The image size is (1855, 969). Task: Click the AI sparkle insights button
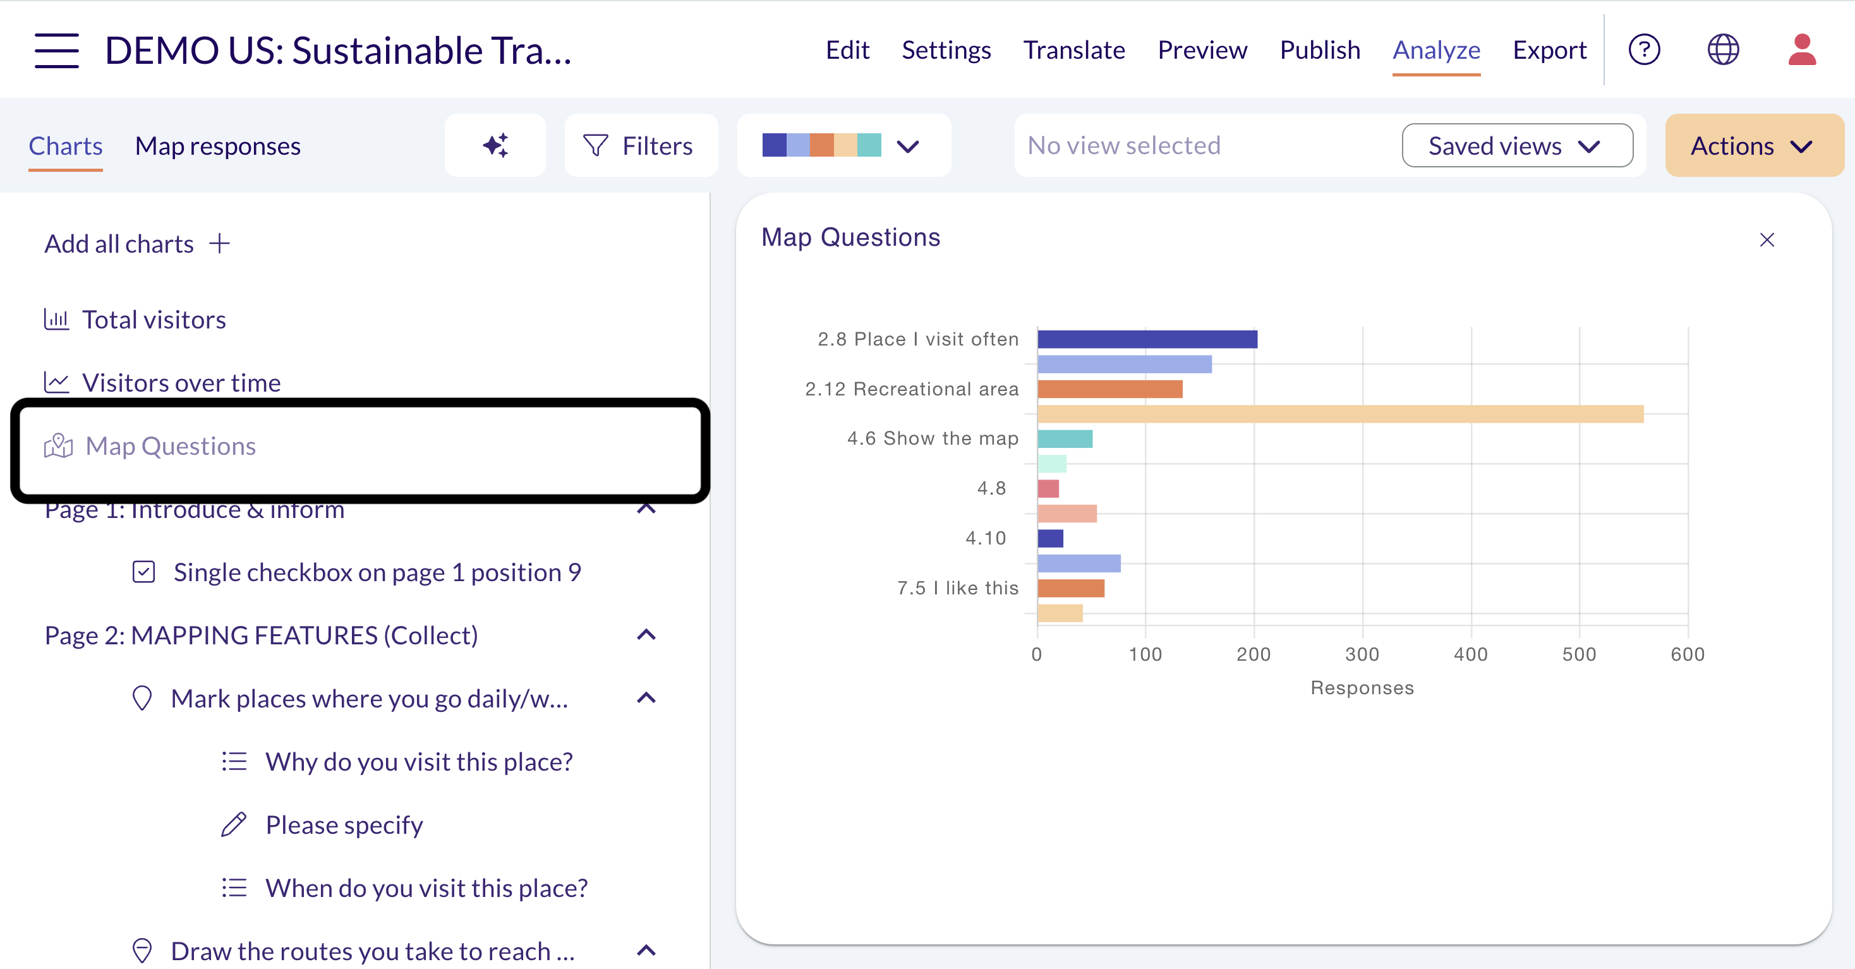pos(495,145)
